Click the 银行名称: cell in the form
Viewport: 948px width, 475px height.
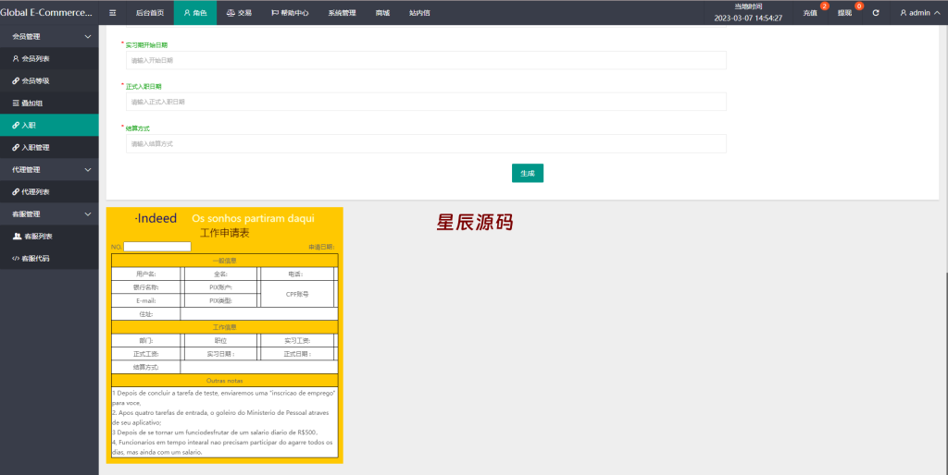146,287
